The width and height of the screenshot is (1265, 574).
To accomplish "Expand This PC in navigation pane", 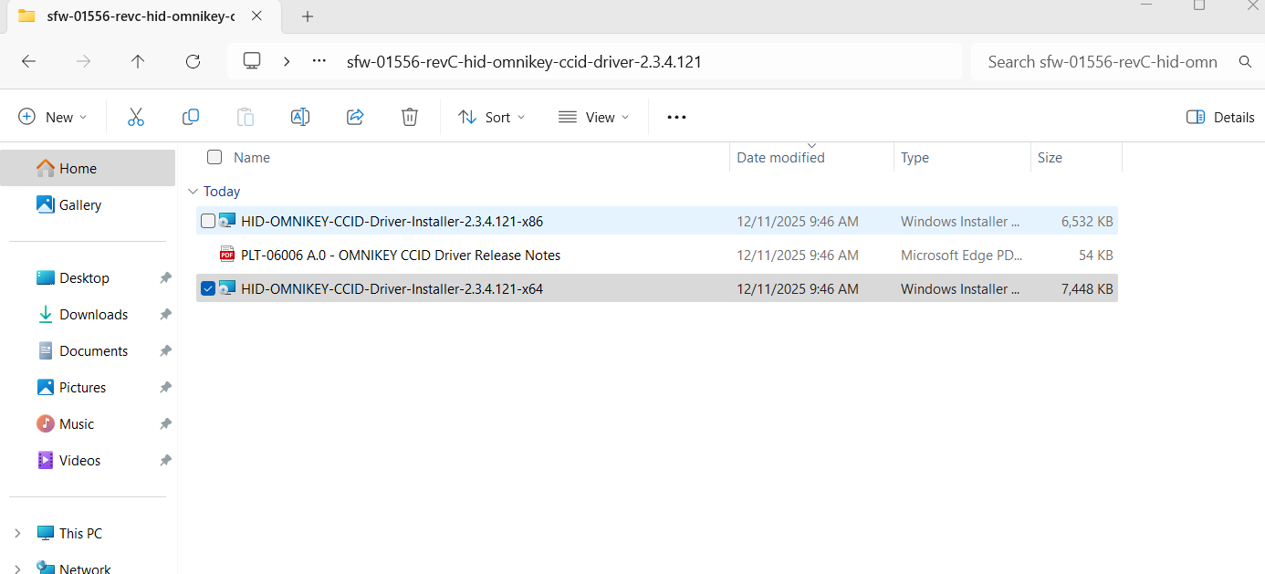I will 17,533.
